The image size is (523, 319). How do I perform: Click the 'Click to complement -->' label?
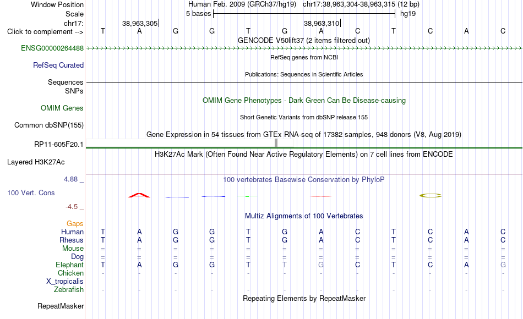click(x=45, y=32)
